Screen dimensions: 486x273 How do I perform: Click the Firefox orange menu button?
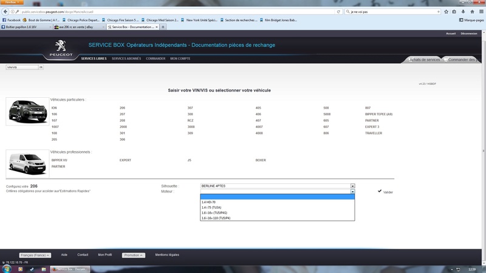pyautogui.click(x=12, y=2)
